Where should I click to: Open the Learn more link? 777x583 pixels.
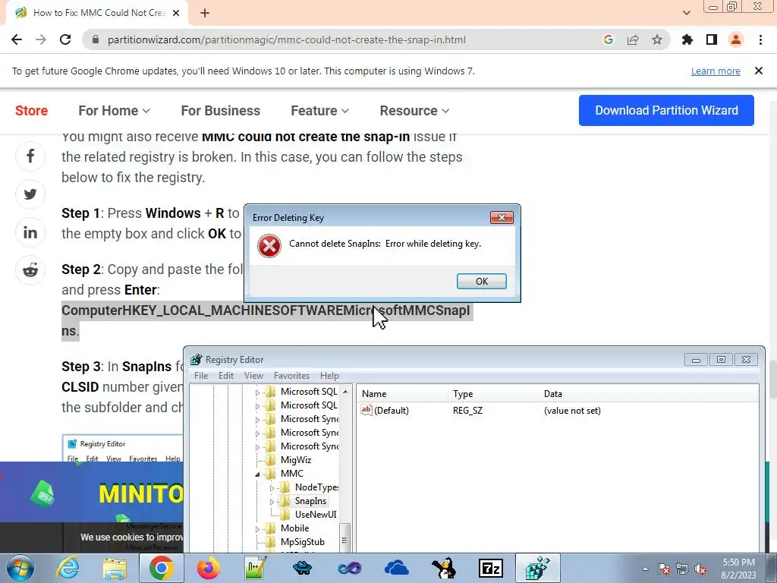[716, 71]
